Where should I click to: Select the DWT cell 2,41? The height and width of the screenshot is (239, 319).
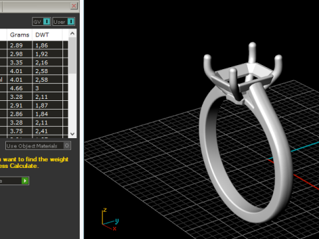click(x=47, y=131)
